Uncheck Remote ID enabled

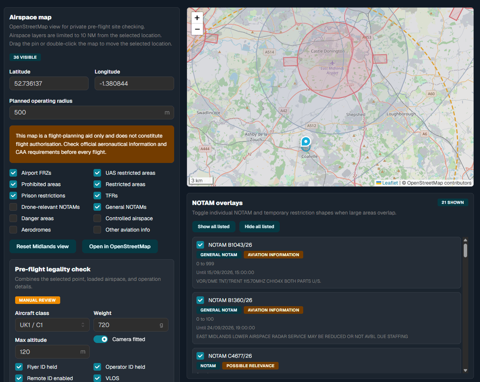(x=19, y=378)
